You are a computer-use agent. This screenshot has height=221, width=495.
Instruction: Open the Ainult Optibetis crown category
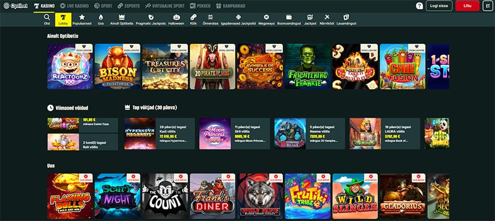click(122, 19)
